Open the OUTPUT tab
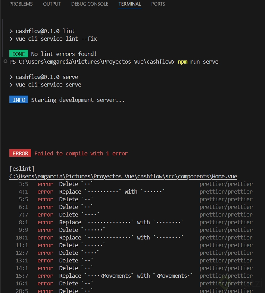 pyautogui.click(x=52, y=4)
